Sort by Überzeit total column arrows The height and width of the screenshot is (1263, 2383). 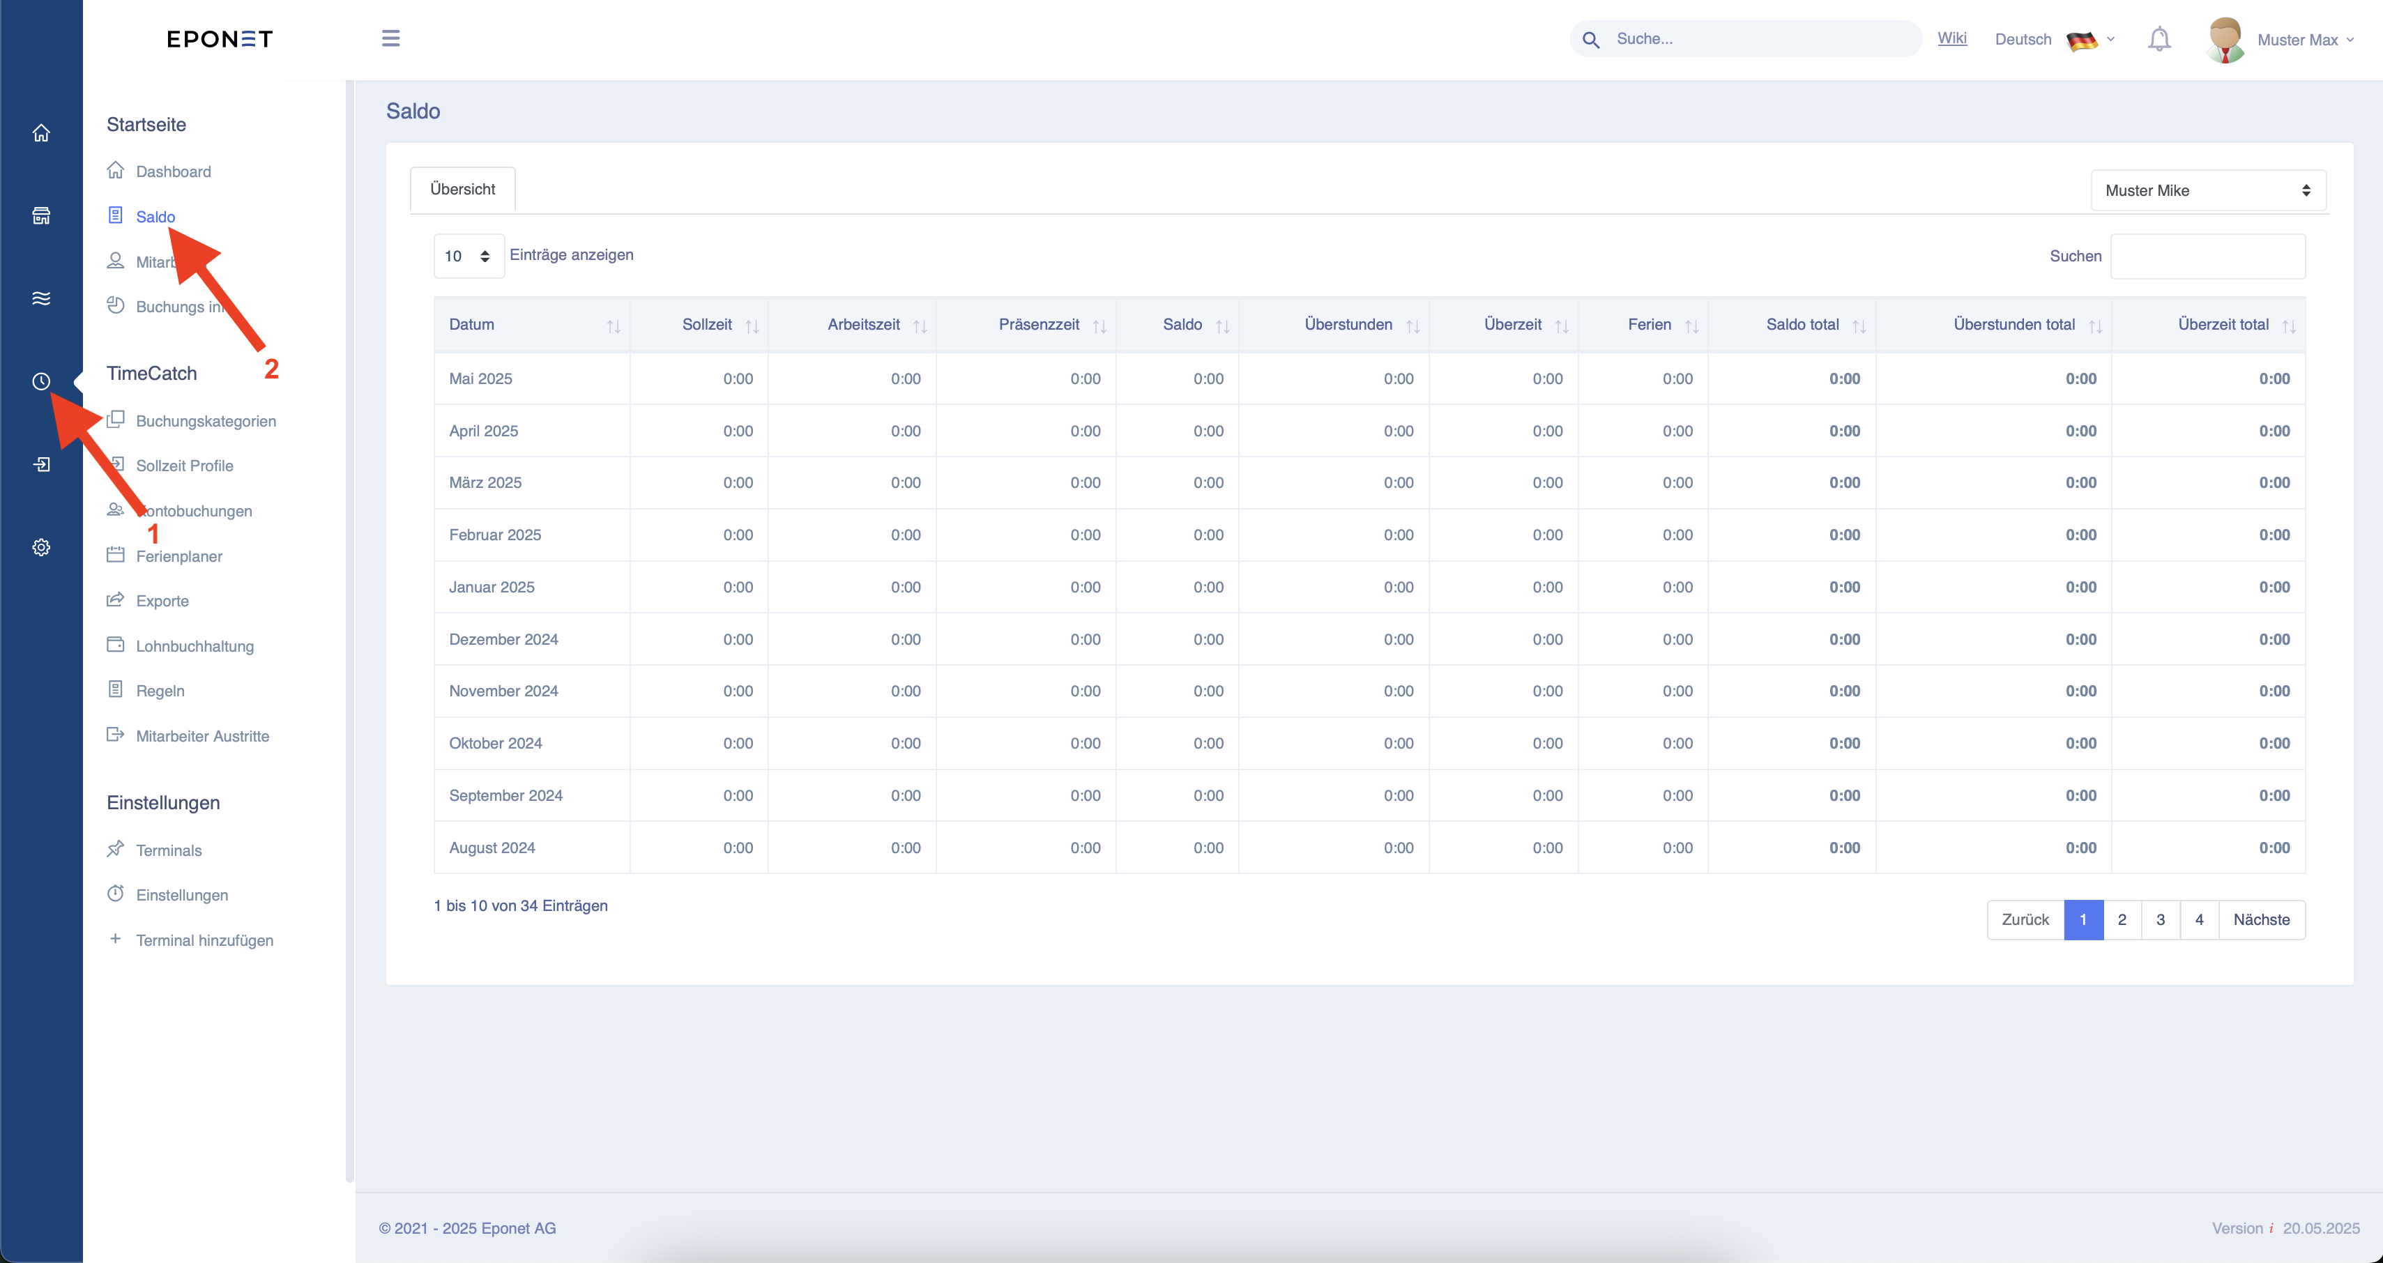2290,326
